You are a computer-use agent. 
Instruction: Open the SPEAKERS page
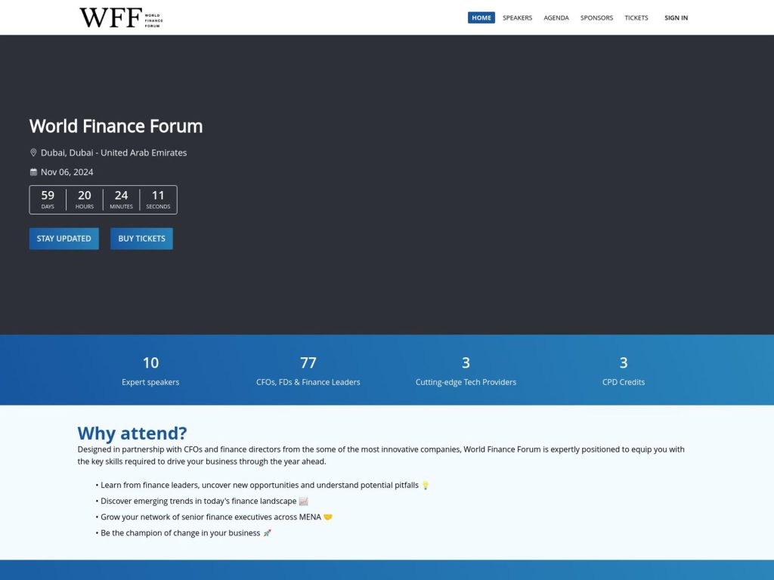pyautogui.click(x=518, y=17)
